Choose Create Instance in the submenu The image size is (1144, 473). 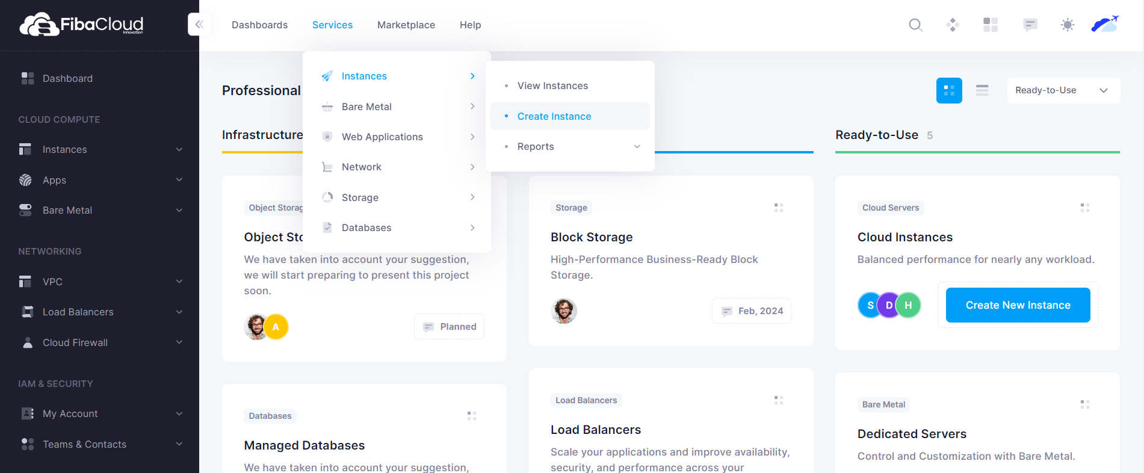pos(570,116)
